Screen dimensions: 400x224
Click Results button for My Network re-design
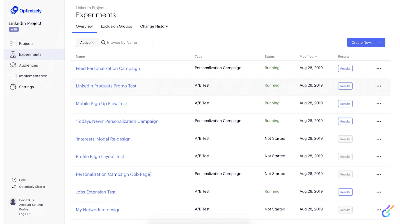coord(345,210)
